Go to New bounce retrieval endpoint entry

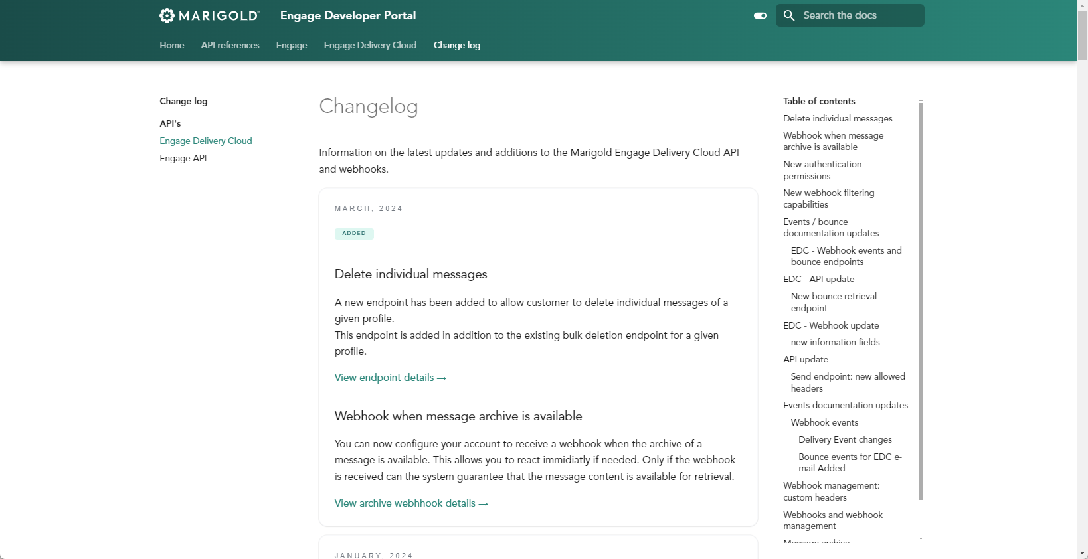coord(834,302)
